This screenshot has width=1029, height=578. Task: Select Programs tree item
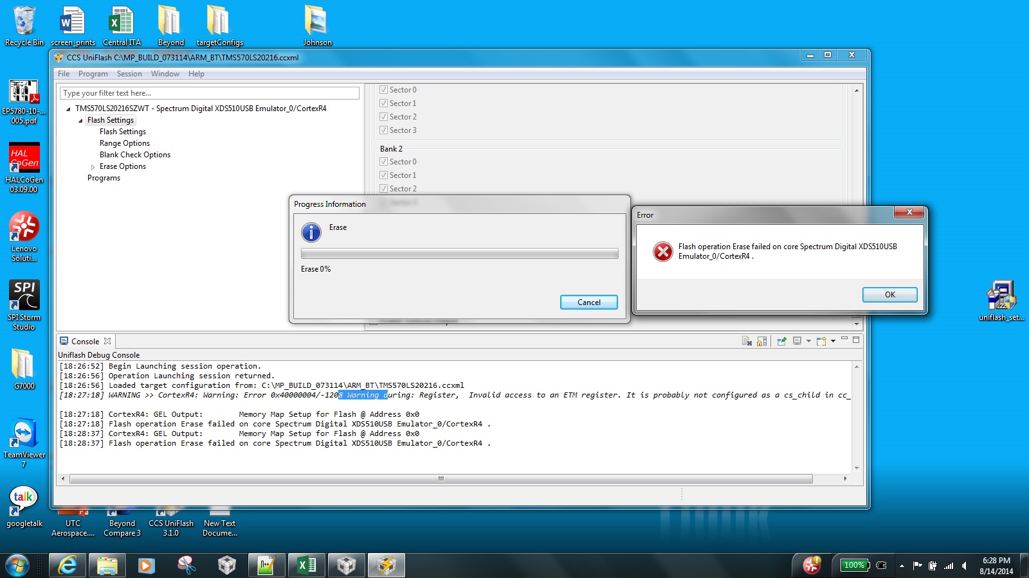(x=104, y=178)
